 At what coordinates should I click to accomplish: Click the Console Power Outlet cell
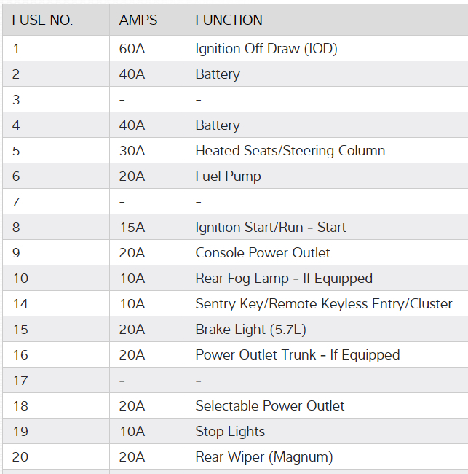[x=262, y=253]
